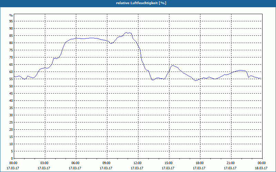Select the 55 y-axis tick label

click(11, 79)
